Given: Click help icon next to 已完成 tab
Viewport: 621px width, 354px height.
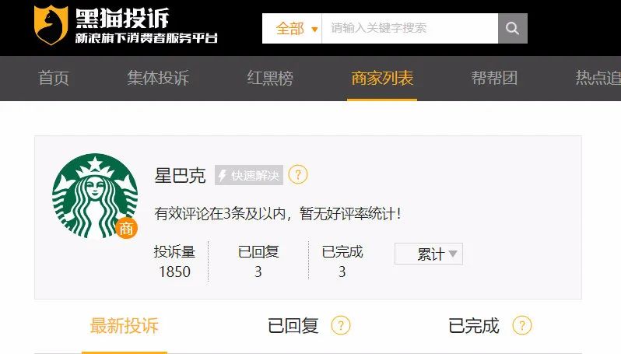Looking at the screenshot, I should coord(522,325).
